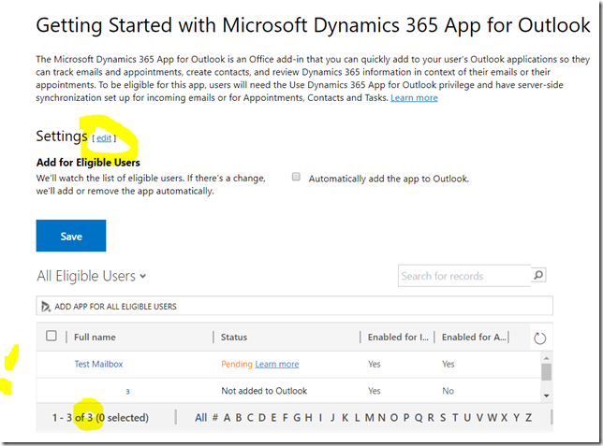Open the Test Mailbox user record
The height and width of the screenshot is (446, 603).
tap(98, 365)
